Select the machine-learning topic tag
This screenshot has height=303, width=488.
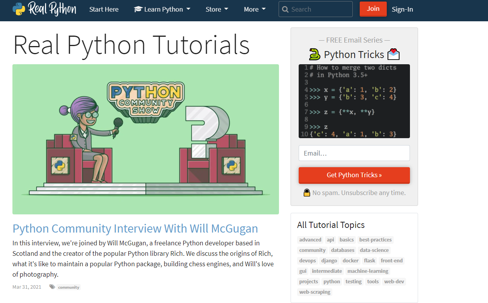click(x=368, y=271)
